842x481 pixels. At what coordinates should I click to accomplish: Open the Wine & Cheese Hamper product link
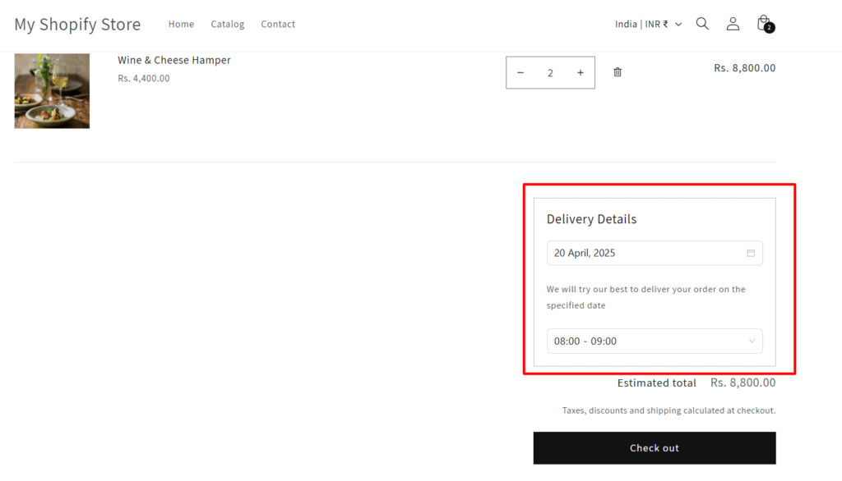pyautogui.click(x=174, y=60)
